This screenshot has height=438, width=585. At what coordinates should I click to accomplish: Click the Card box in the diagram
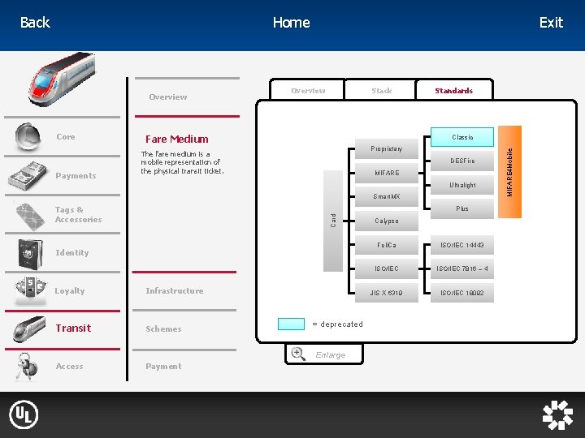[x=333, y=221]
